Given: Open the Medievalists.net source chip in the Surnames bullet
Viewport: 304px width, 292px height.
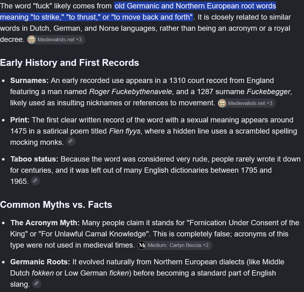Looking at the screenshot, I should (246, 103).
